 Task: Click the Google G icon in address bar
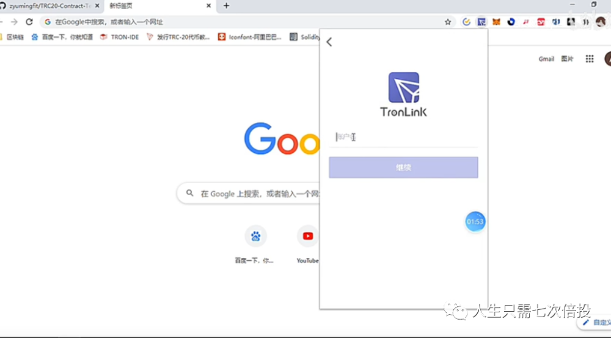coord(48,22)
